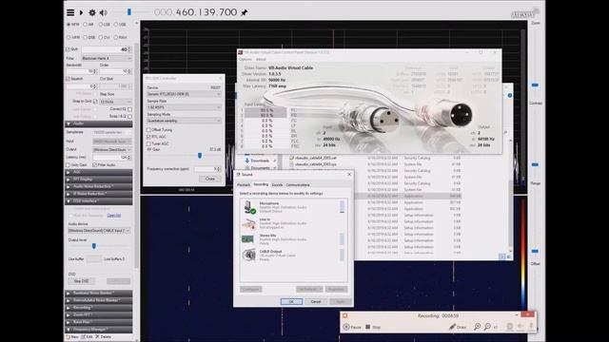Click New in Frequency Manager toolbar

coord(72,336)
